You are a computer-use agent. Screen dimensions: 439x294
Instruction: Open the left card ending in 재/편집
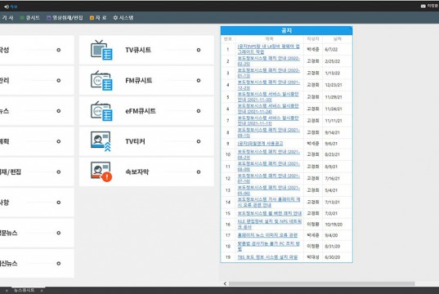click(37, 171)
